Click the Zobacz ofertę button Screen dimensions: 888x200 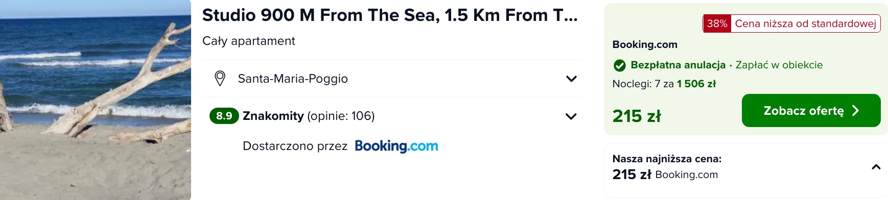point(811,111)
